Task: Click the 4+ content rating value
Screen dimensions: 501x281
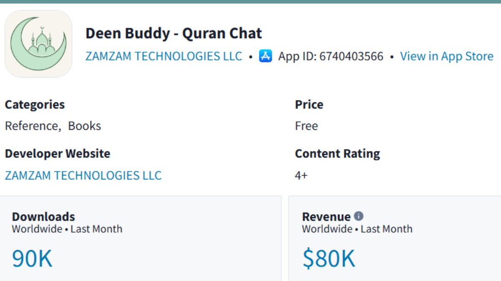Action: click(x=301, y=175)
